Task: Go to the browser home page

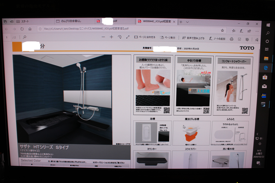Action: [x=30, y=29]
